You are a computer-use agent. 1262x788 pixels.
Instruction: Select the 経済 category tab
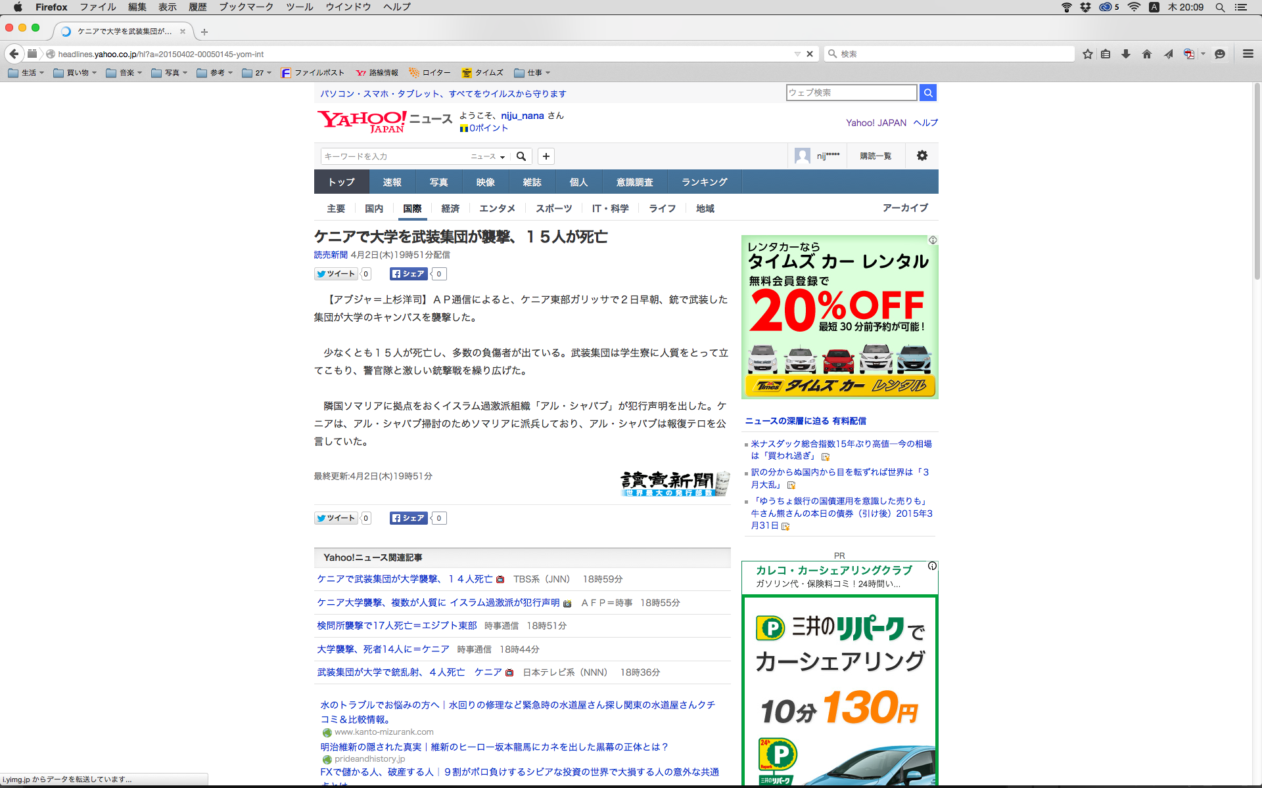pos(450,208)
